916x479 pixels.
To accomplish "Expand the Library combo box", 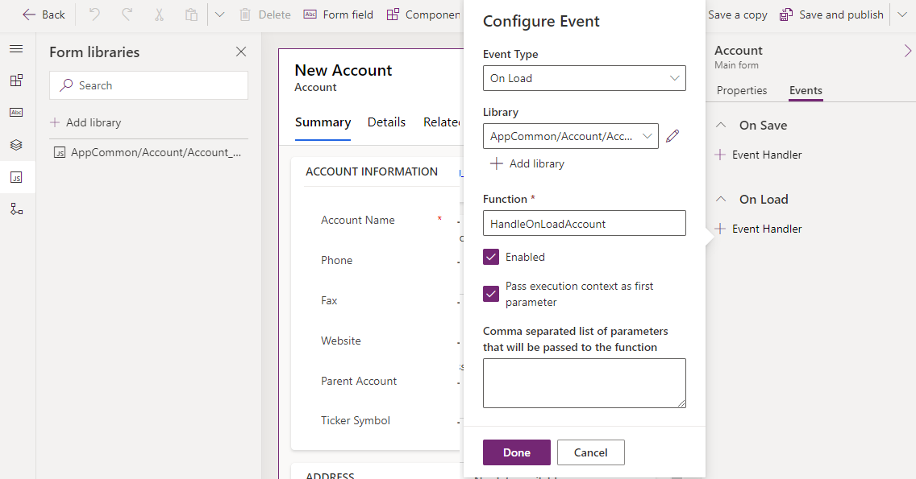I will coord(571,136).
